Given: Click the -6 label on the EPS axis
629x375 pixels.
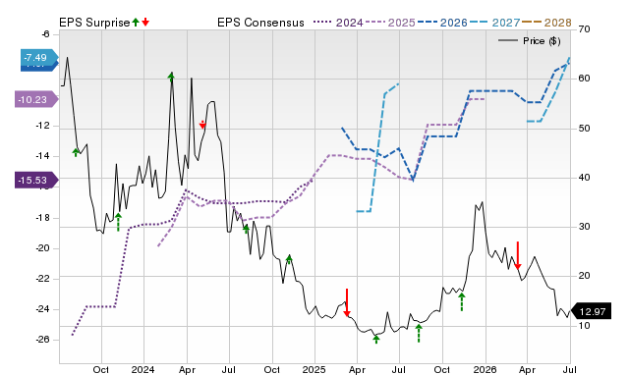Looking at the screenshot, I should click(45, 34).
